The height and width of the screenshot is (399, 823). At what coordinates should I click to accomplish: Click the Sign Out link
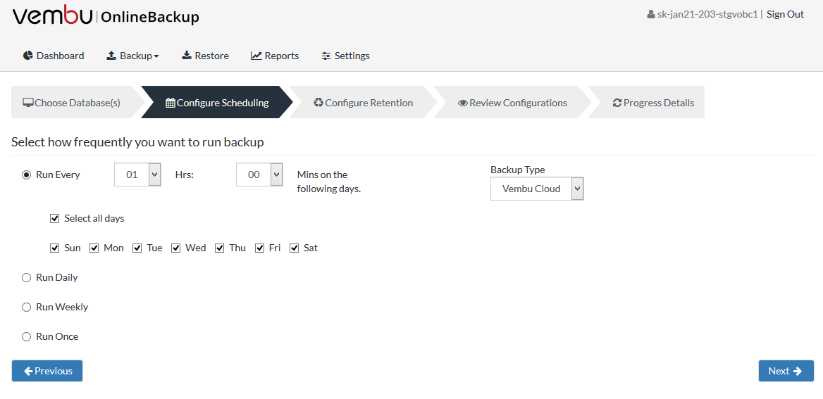785,14
